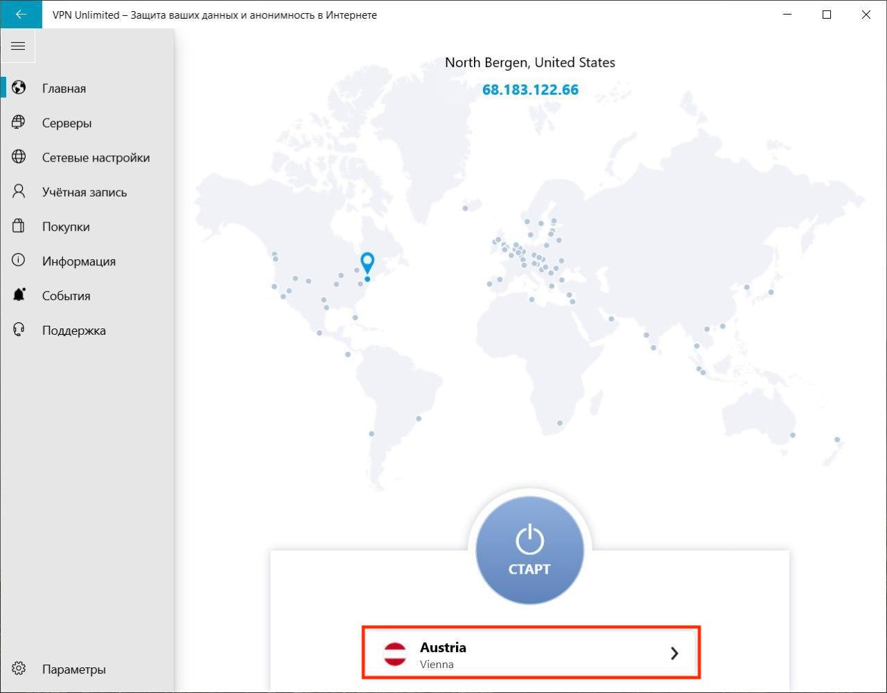Open the Austria Vienna server selector
The width and height of the screenshot is (887, 693).
(530, 653)
